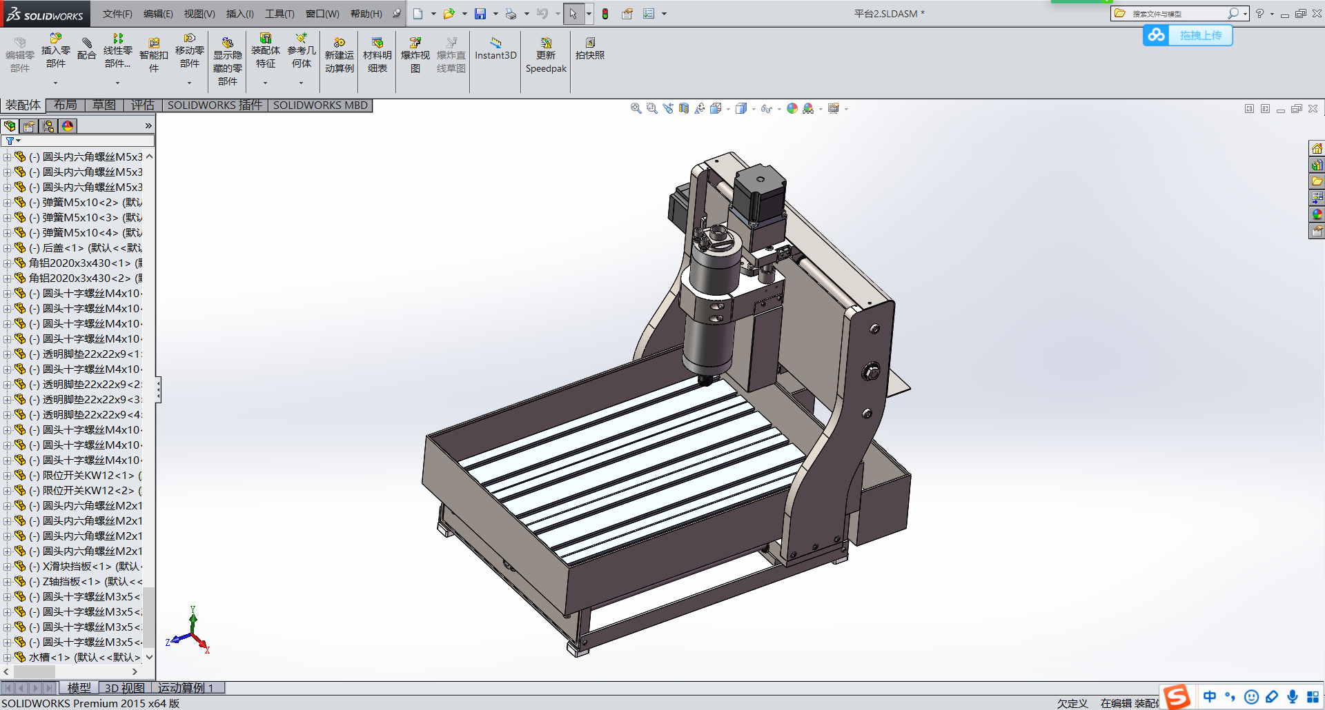Switch to the 评估 tab
This screenshot has height=710, width=1325.
point(143,105)
